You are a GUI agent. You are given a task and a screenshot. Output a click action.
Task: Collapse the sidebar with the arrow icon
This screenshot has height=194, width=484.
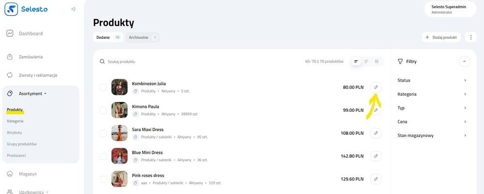click(x=73, y=9)
